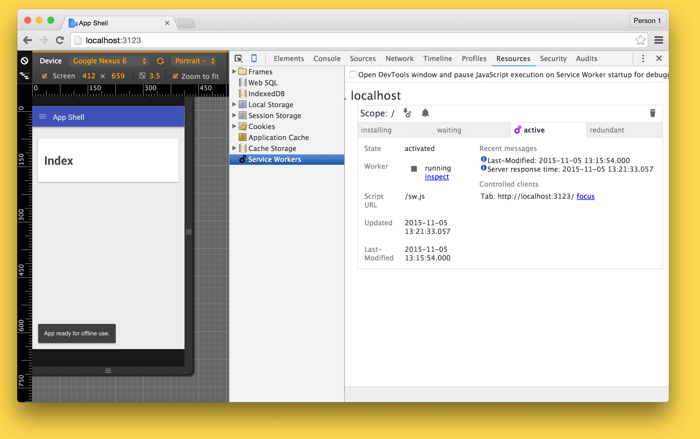Screen dimensions: 700x439
Task: Click the focus link for controlled client
Action: (x=586, y=196)
